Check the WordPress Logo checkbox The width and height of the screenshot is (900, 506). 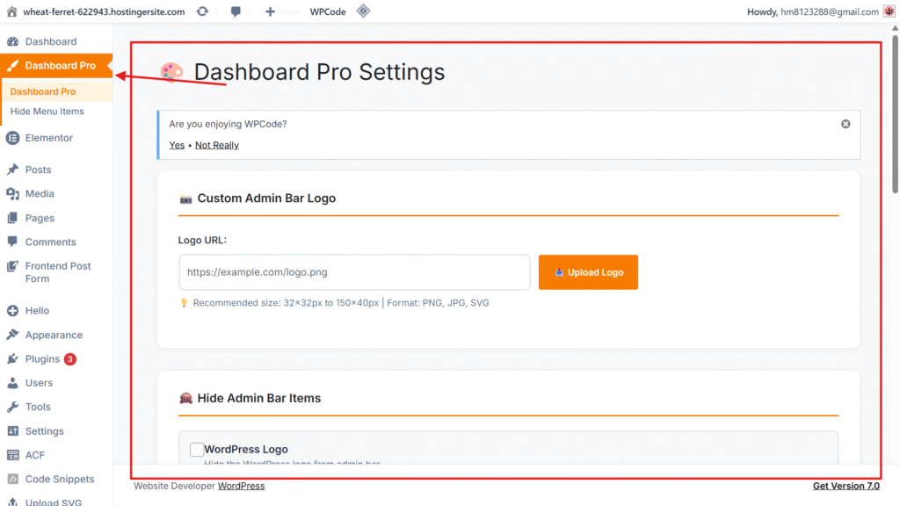(x=196, y=449)
